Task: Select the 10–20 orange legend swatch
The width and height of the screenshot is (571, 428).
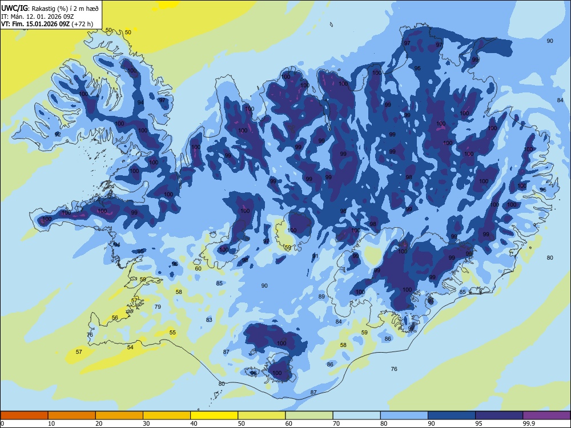Action: point(72,415)
